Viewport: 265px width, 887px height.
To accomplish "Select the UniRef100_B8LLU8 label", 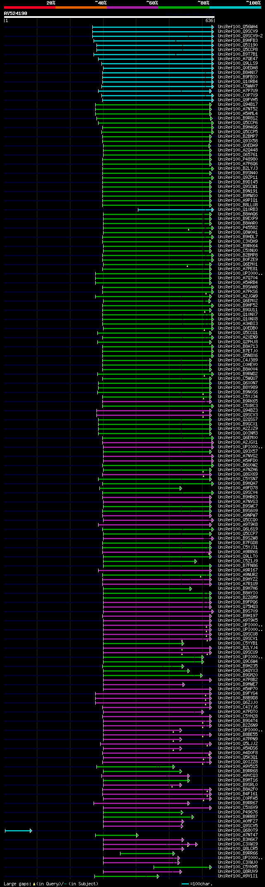I will coord(238,205).
